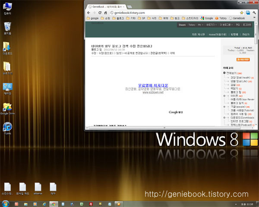Select the google category in the sidebar
The image size is (259, 207).
(x=238, y=107)
